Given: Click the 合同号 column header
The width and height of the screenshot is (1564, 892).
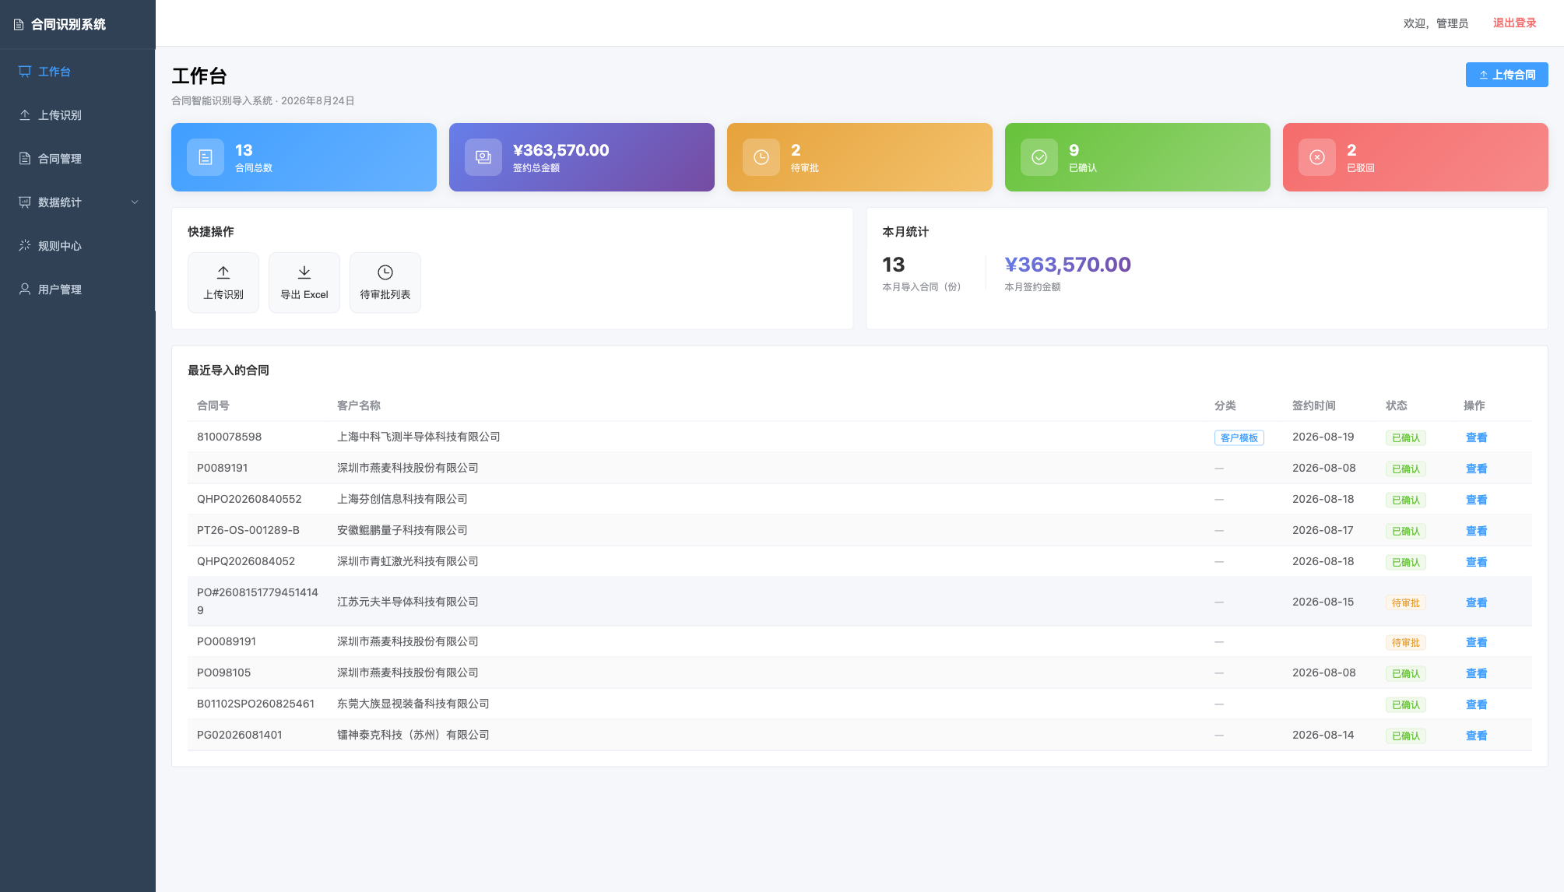Looking at the screenshot, I should click(x=213, y=406).
